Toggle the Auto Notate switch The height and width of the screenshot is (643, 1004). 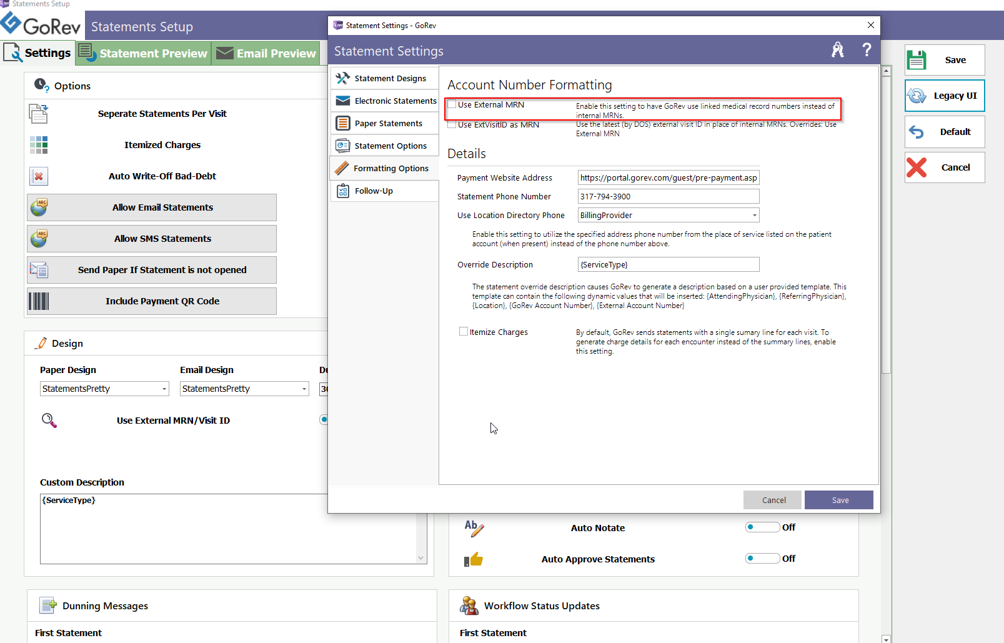tap(762, 527)
